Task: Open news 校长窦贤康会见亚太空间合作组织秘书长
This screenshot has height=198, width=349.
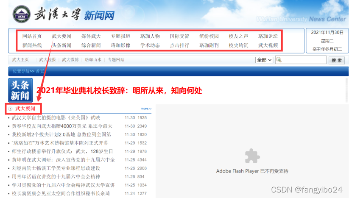Action: click(x=61, y=194)
